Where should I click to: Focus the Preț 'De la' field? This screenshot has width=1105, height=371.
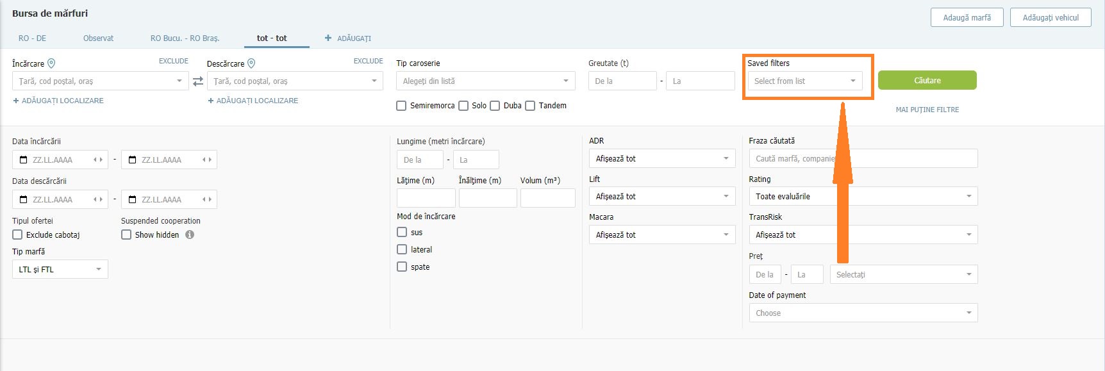(765, 274)
